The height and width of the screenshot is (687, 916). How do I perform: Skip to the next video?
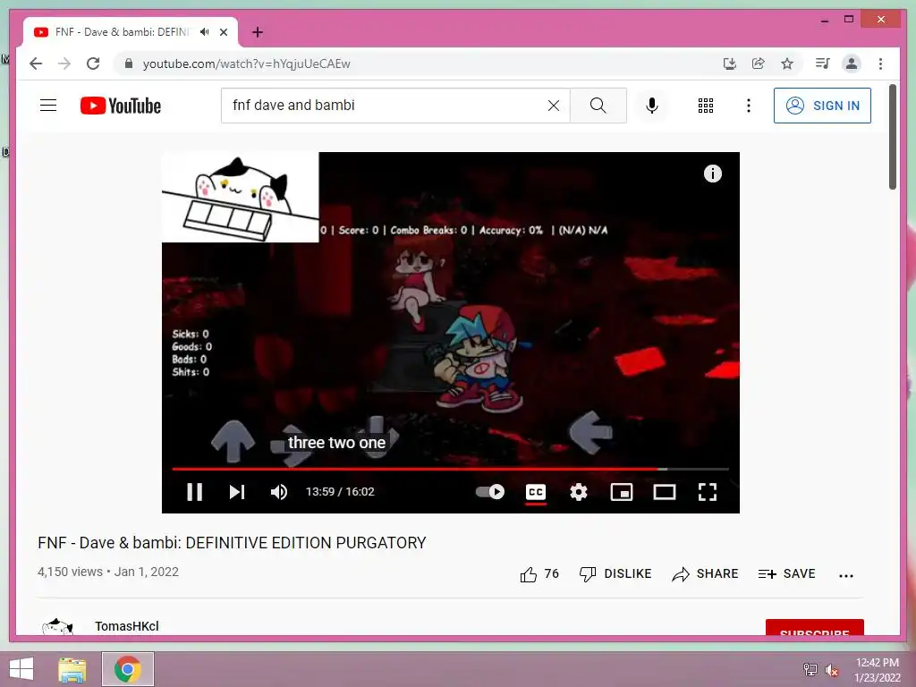236,492
